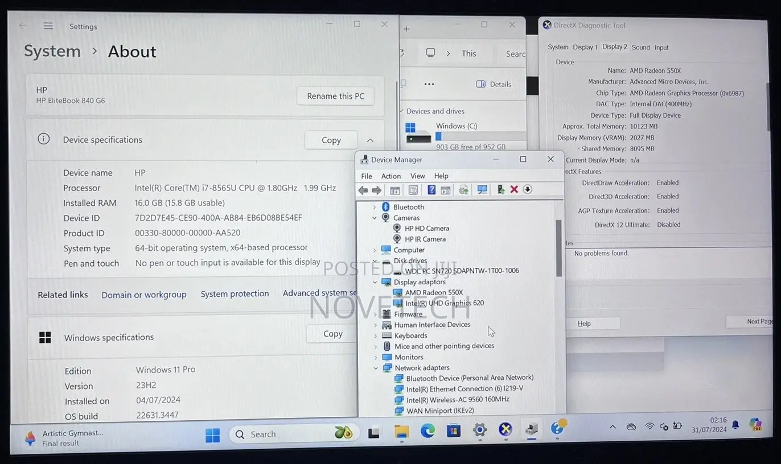Open Settings gear icon on the taskbar
Screen dimensions: 781x464
480,430
